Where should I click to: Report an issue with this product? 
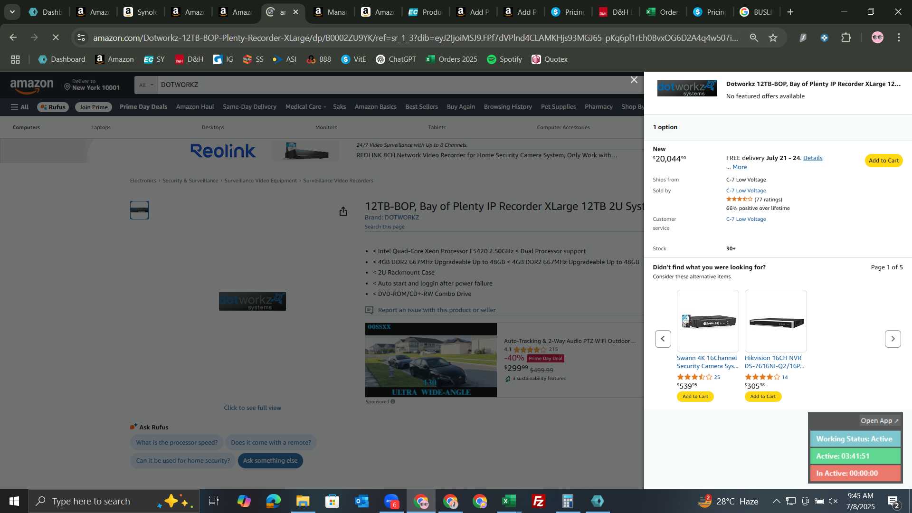tap(436, 310)
